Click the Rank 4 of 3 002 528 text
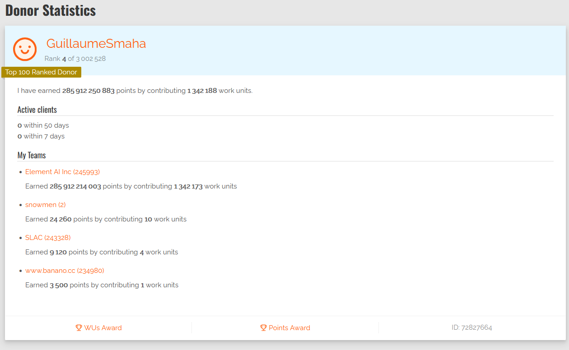The image size is (569, 350). click(x=75, y=59)
